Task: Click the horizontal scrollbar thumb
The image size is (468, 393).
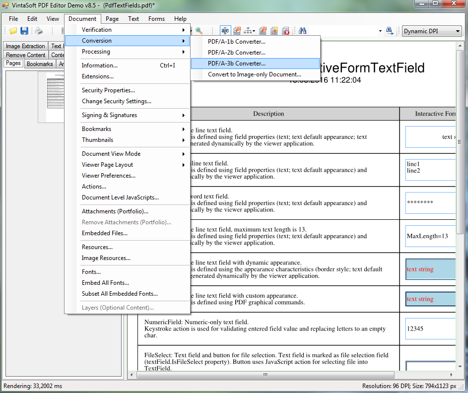Action: click(266, 375)
